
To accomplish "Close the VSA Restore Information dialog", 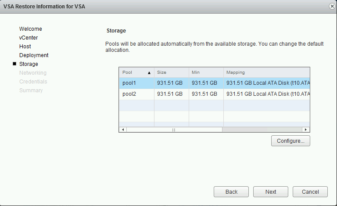I will coord(332,6).
